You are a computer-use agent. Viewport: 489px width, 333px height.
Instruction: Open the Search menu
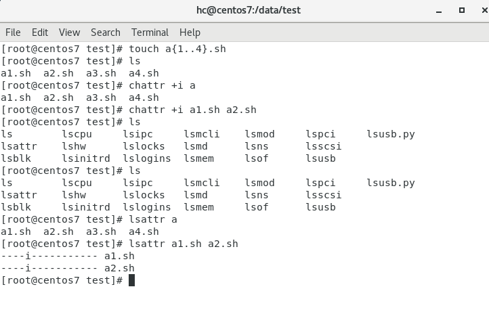tap(105, 32)
